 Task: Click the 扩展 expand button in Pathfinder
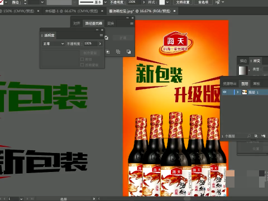pyautogui.click(x=123, y=38)
